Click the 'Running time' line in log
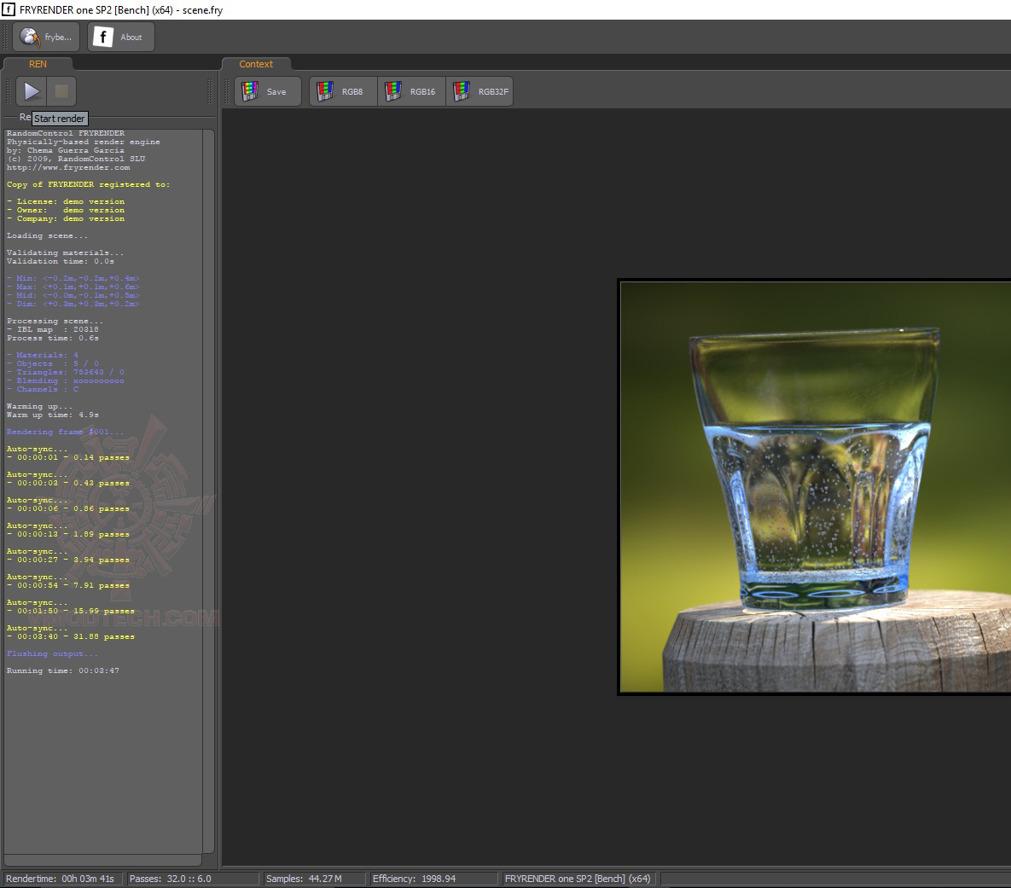Image resolution: width=1011 pixels, height=888 pixels. pos(63,671)
